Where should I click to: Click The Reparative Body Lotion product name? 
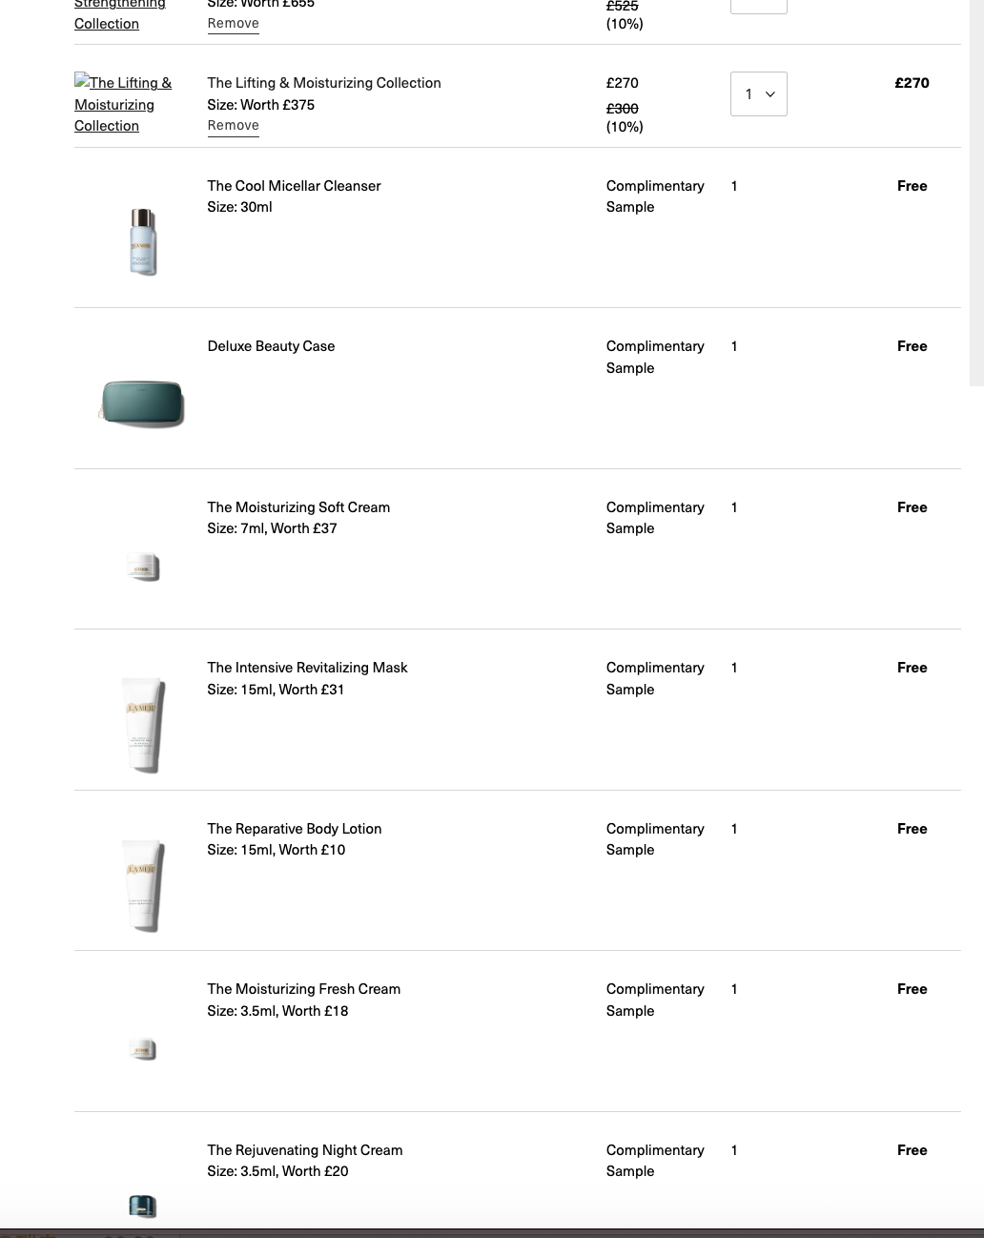click(294, 829)
